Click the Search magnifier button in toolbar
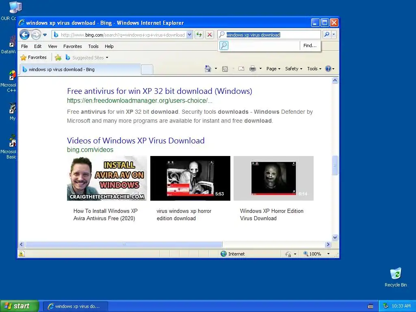This screenshot has width=416, height=312. pos(327,35)
